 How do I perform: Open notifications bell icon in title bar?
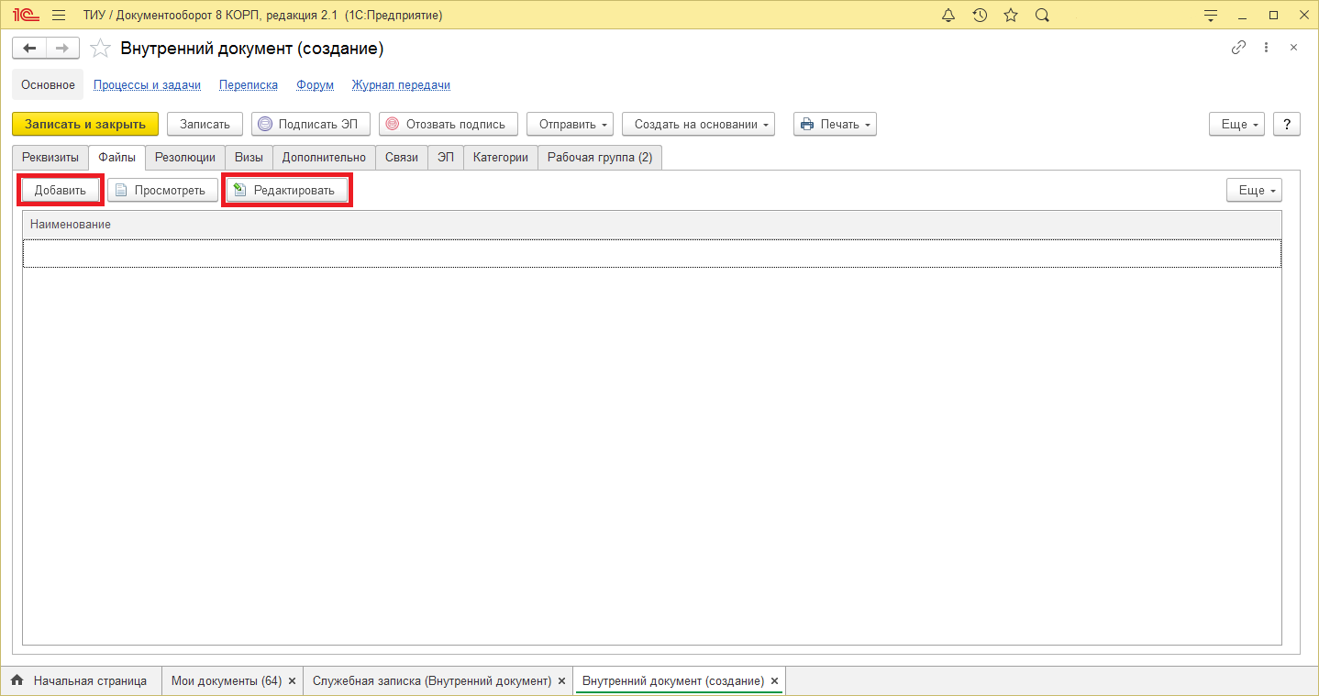pyautogui.click(x=948, y=16)
